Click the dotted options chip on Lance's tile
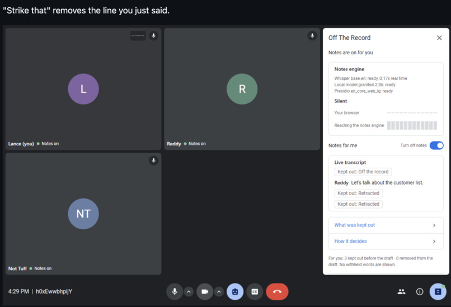Image resolution: width=451 pixels, height=307 pixels. 138,36
